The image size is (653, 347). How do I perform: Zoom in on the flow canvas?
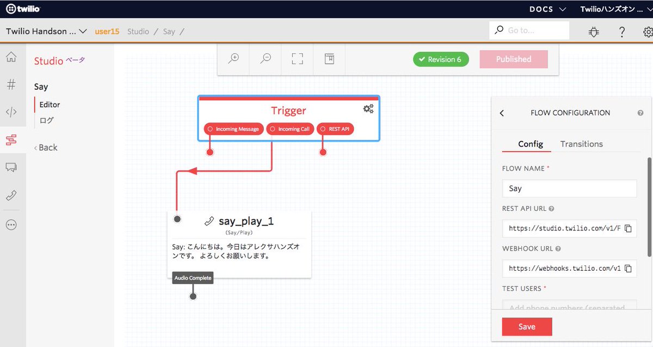pyautogui.click(x=233, y=59)
